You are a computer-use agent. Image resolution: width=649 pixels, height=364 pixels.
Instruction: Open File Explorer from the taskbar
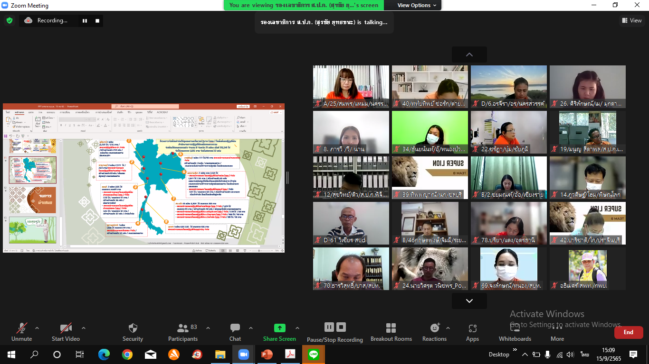220,354
